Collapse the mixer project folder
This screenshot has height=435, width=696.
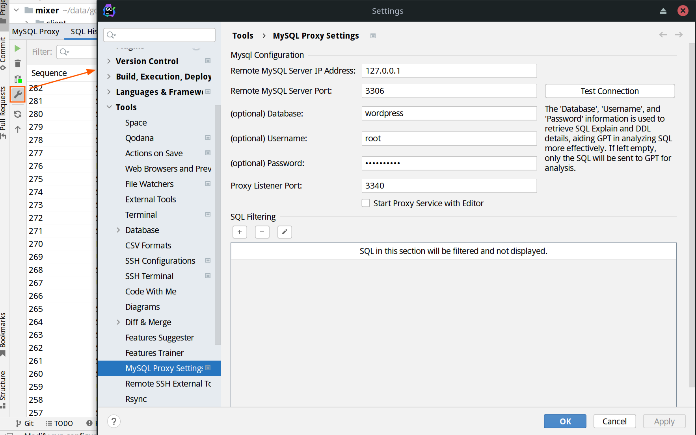17,10
